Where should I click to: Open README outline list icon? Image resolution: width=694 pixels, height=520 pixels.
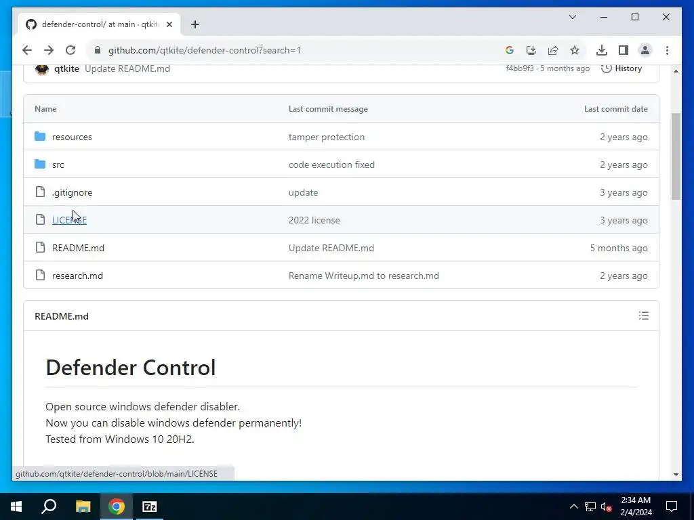pyautogui.click(x=644, y=316)
